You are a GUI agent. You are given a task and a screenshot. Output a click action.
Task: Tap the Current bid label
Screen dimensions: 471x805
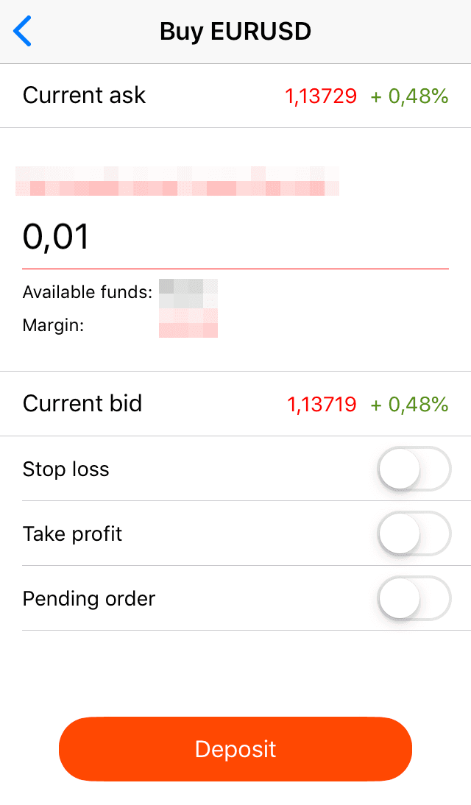pyautogui.click(x=82, y=403)
